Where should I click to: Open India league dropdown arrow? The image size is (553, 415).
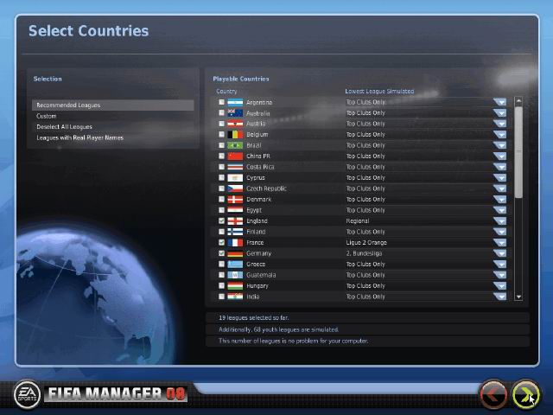[x=499, y=297]
